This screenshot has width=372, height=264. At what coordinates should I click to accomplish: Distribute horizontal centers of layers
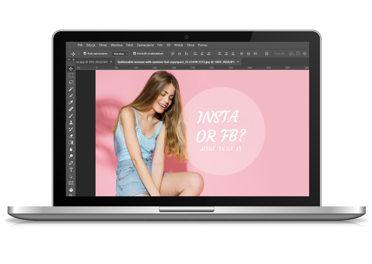pos(249,54)
